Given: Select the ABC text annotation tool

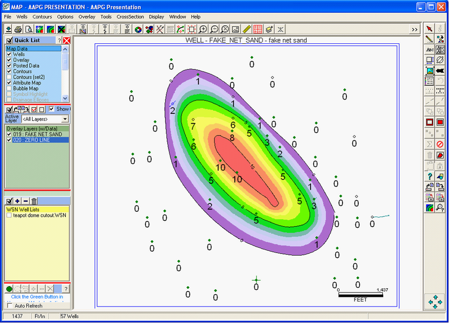Looking at the screenshot, I should tap(429, 49).
